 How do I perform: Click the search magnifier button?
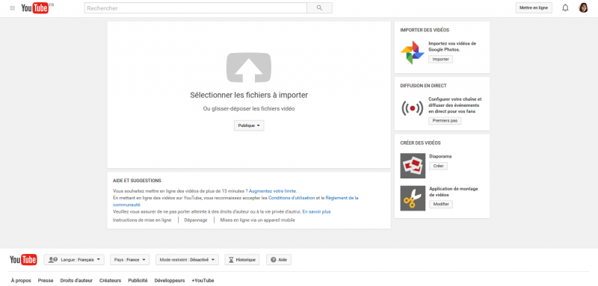pyautogui.click(x=320, y=8)
